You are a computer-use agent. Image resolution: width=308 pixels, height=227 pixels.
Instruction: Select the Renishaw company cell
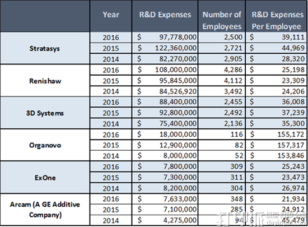pos(45,81)
